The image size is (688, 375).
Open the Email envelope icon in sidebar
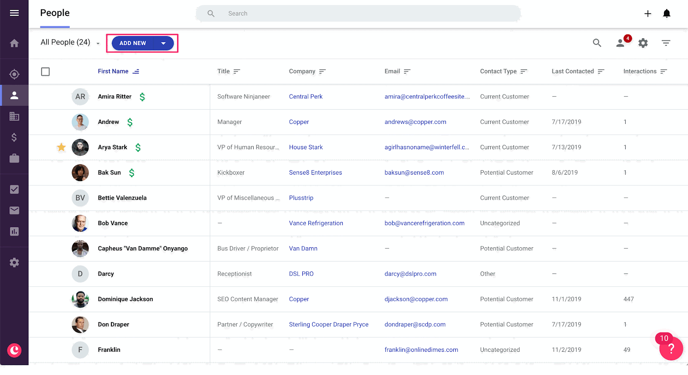[x=14, y=210]
